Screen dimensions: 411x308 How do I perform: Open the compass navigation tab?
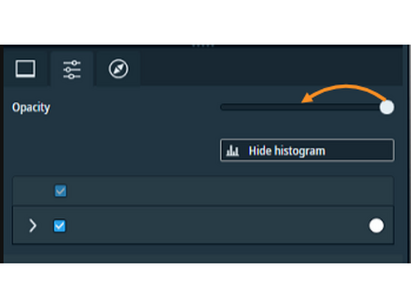[x=119, y=69]
